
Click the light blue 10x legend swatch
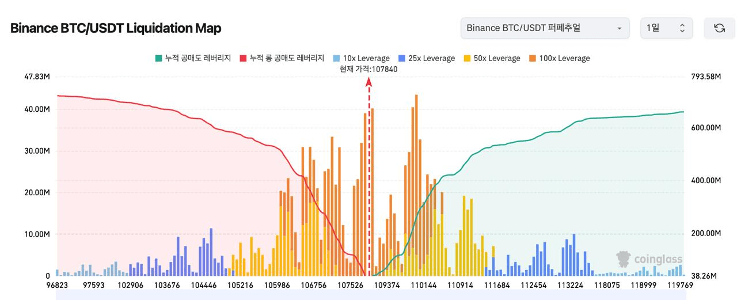(336, 58)
